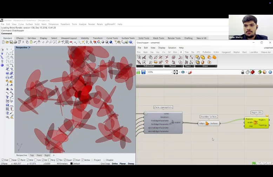
Task: Click the sketch brush icon in Grasshopper toolbar
Action: (x=190, y=72)
